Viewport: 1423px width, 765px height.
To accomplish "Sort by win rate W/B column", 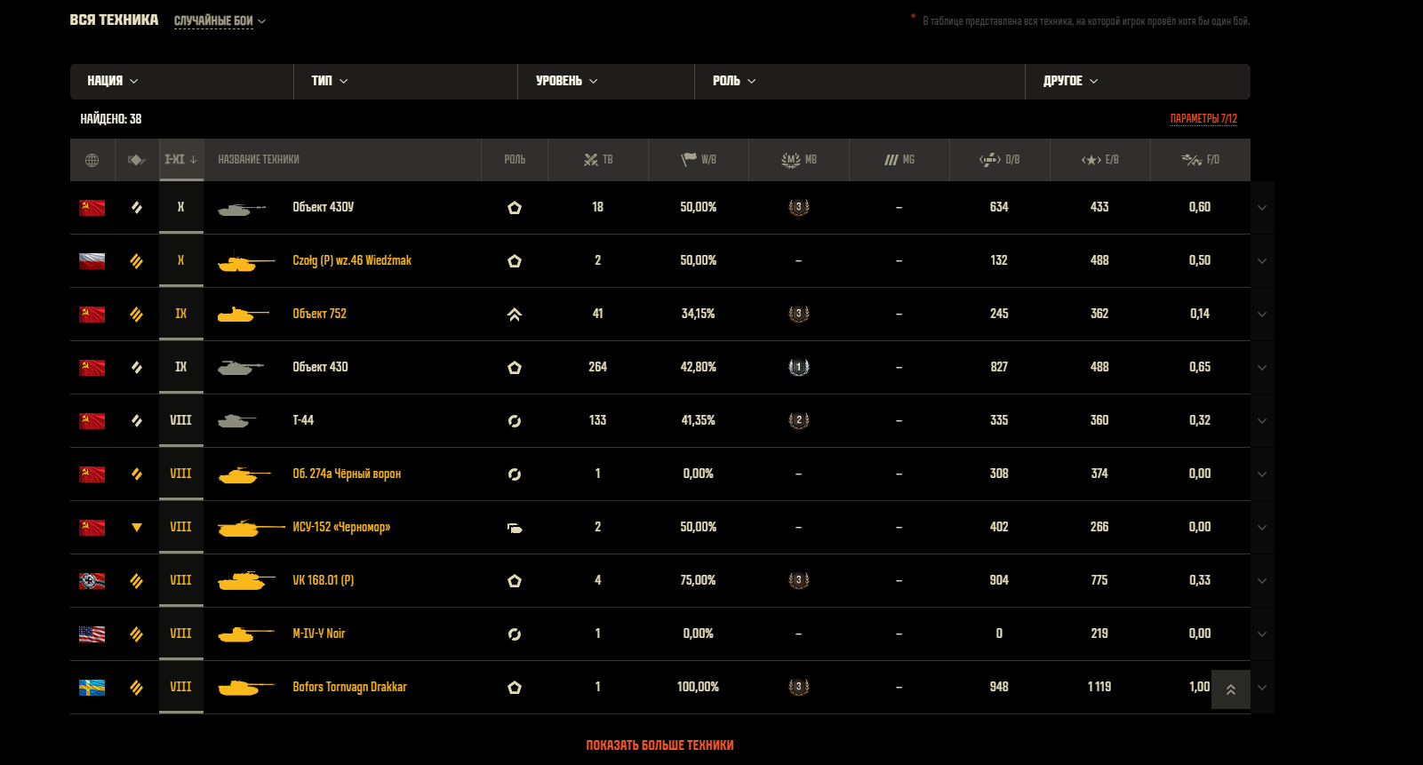I will [699, 160].
